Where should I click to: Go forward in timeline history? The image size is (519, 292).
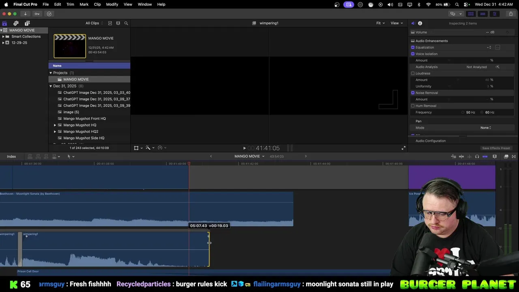pos(306,157)
